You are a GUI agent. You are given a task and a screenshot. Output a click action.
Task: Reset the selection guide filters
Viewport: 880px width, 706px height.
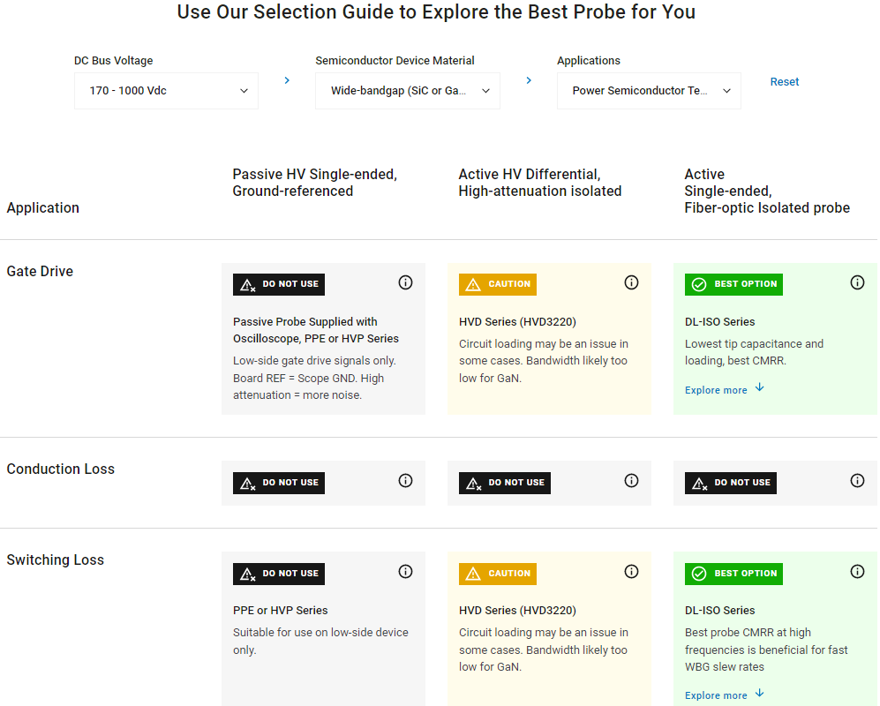(784, 82)
